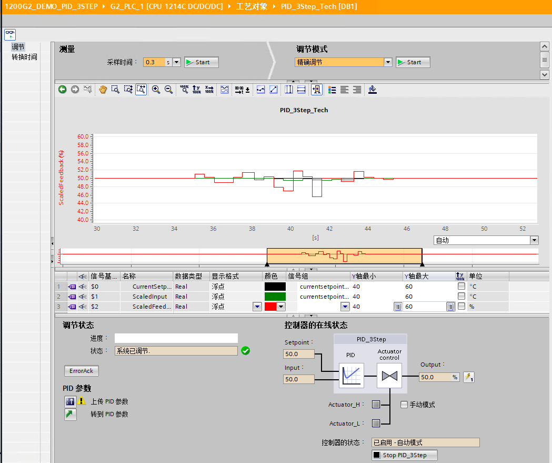Image resolution: width=552 pixels, height=463 pixels.
Task: Click the ErrorAck button
Action: pos(81,371)
